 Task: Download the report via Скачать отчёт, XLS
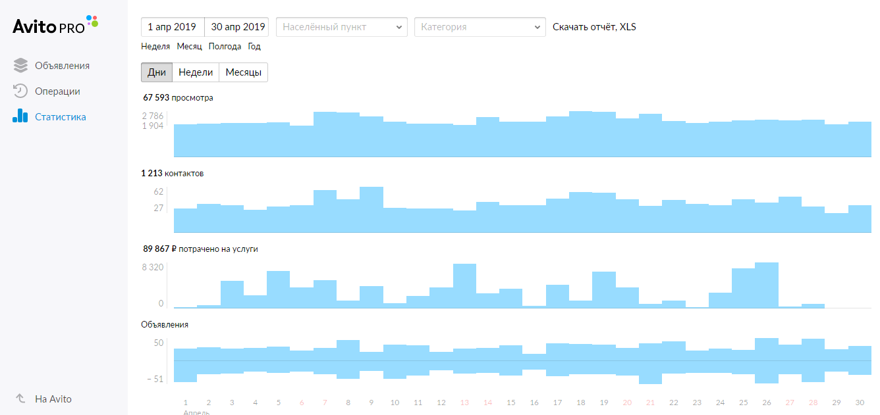tap(594, 27)
